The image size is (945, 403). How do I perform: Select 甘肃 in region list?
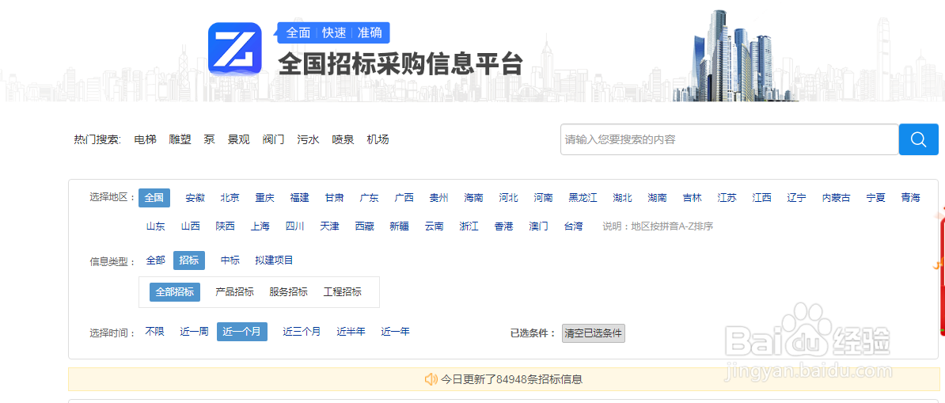pos(335,198)
